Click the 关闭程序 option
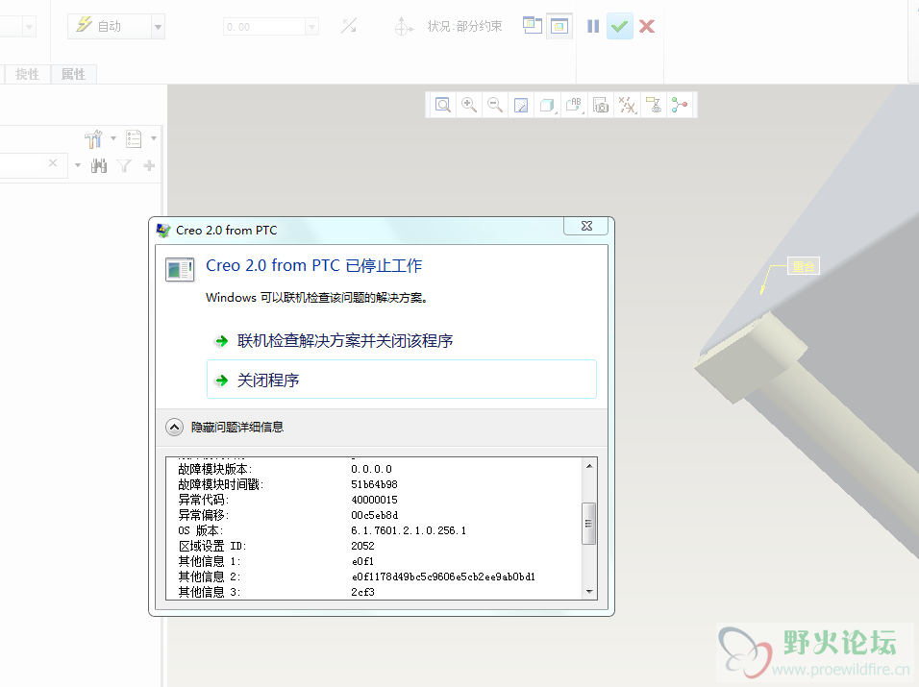The height and width of the screenshot is (687, 919). click(x=402, y=380)
